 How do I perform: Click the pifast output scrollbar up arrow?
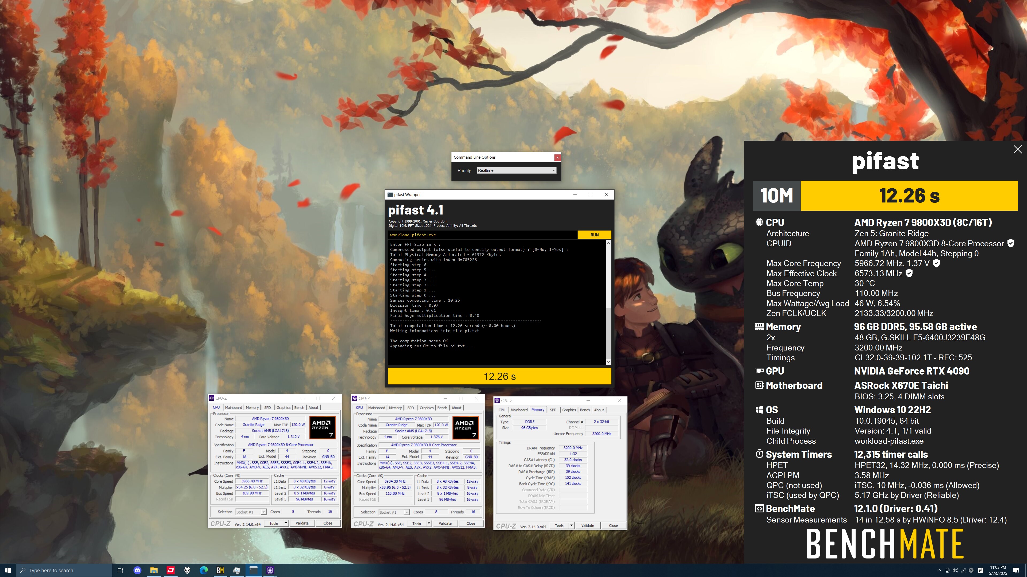click(608, 243)
